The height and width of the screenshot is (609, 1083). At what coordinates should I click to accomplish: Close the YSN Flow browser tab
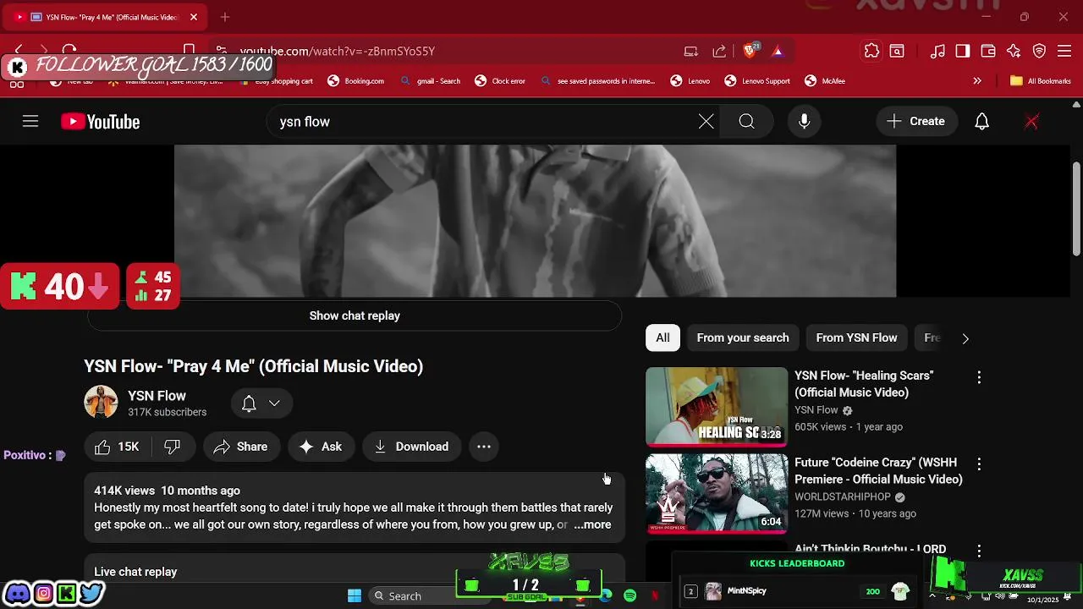(194, 17)
